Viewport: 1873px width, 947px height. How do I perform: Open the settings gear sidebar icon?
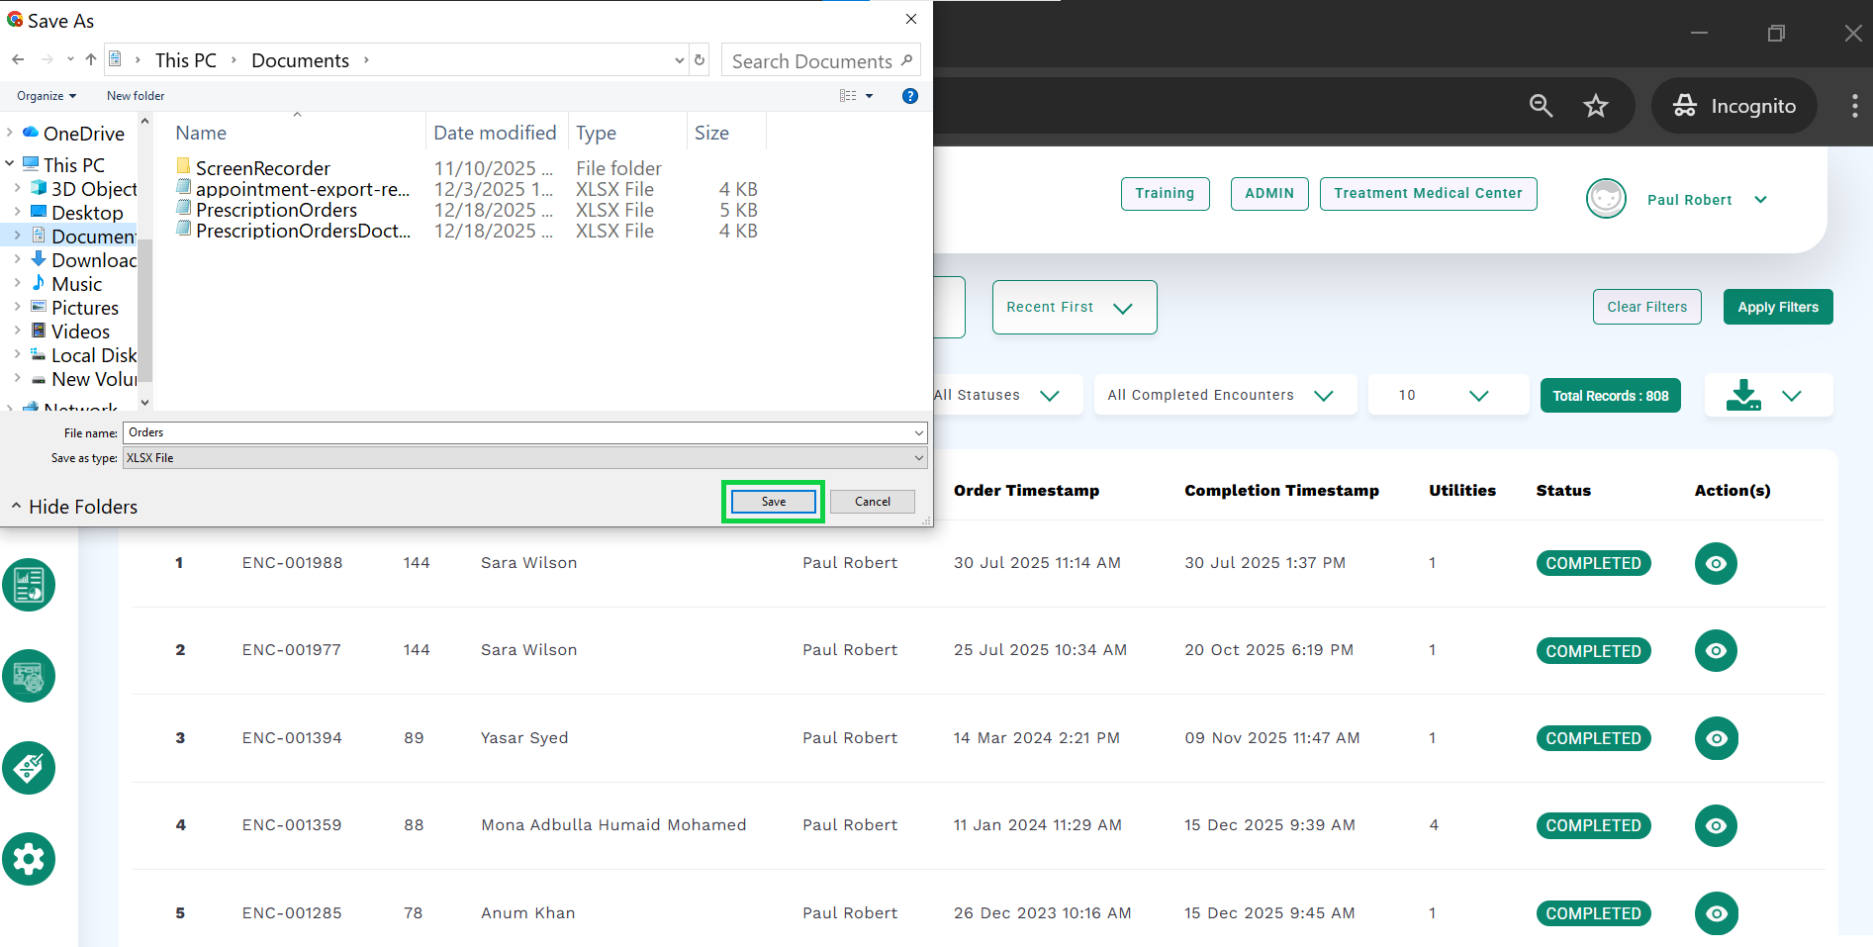coord(29,859)
